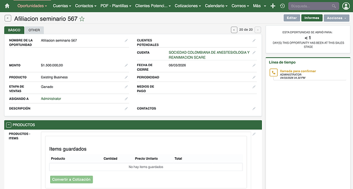Click the Editar button
Viewport: 353px width, 189px height.
click(292, 18)
